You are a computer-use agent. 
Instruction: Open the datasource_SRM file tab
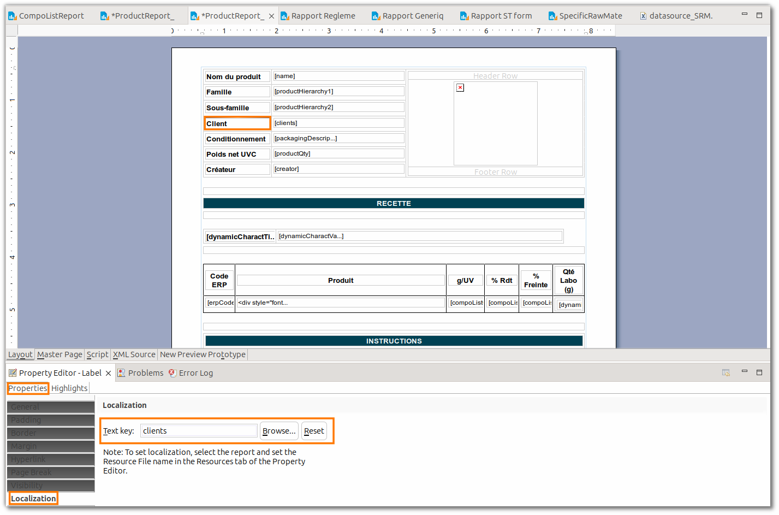[x=676, y=16]
